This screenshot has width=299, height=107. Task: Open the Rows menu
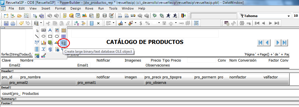point(89,8)
